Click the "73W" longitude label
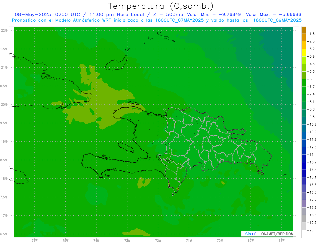Screen dimensions: 316x244 127,241
